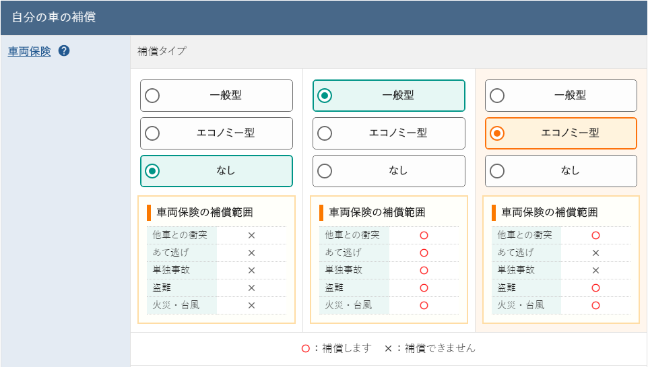This screenshot has height=367, width=648.
Task: Click the cross icon for あて逃げ in third column
Action: point(595,253)
